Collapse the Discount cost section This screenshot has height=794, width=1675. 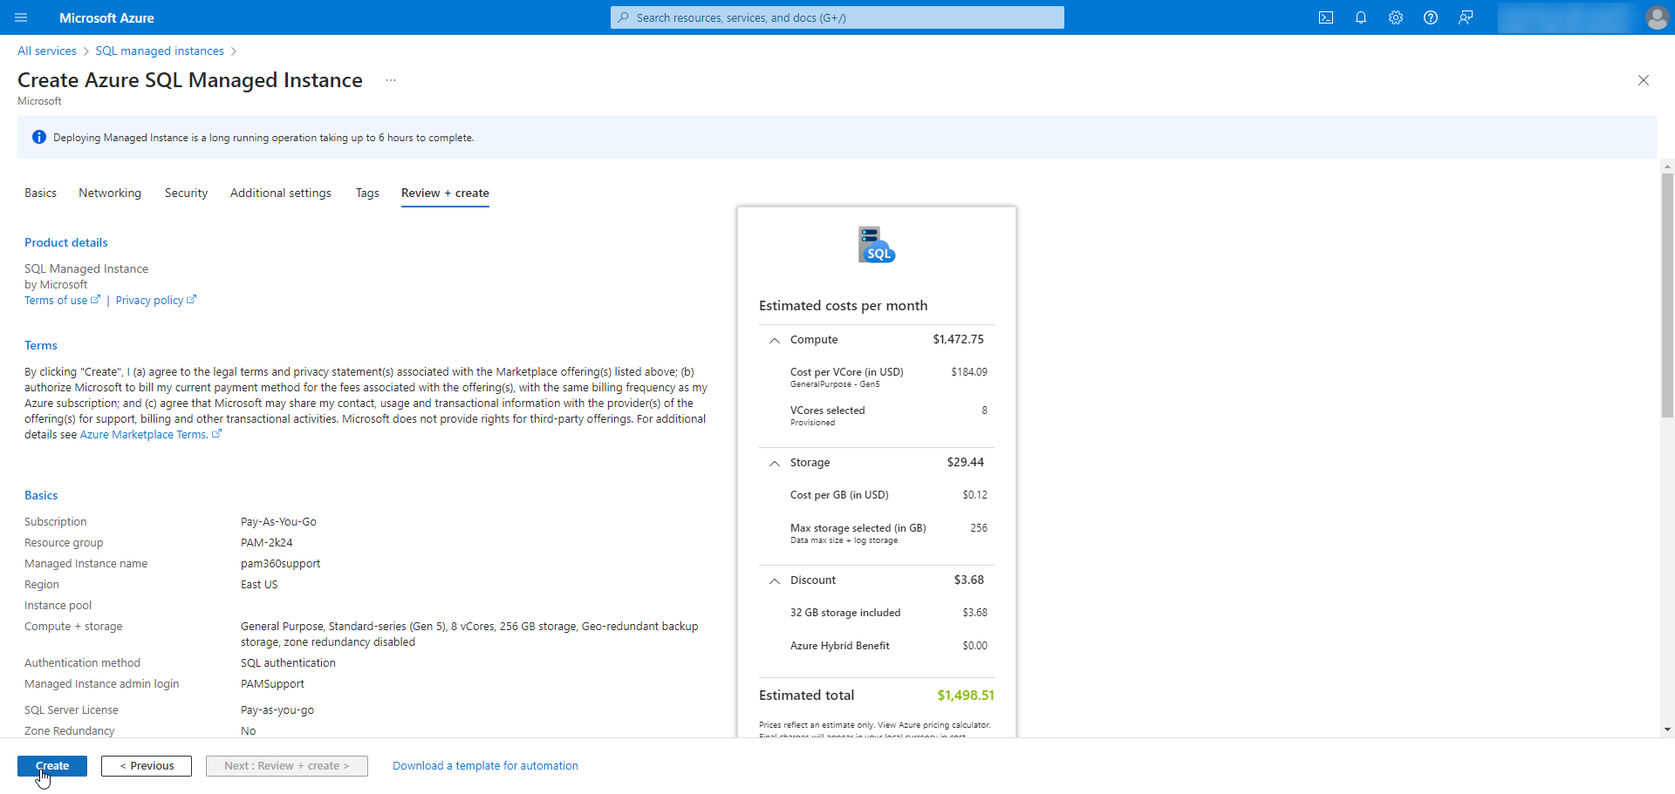point(774,581)
